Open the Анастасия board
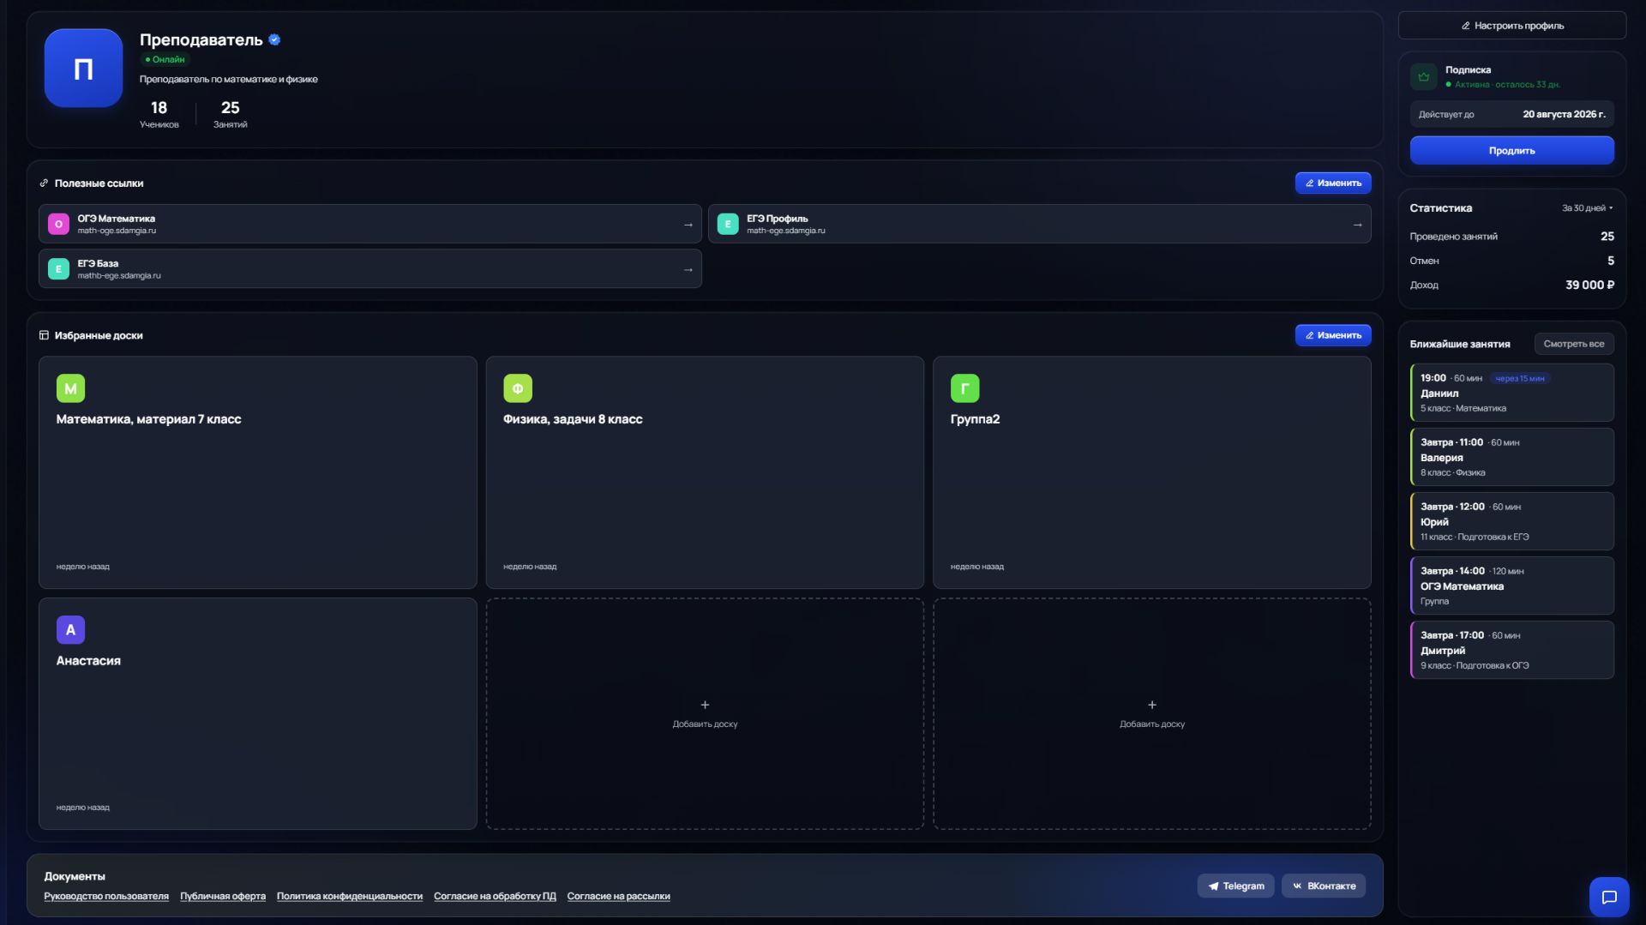This screenshot has width=1646, height=925. (x=257, y=713)
